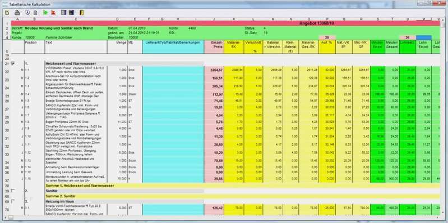
Task: Click the red flag icon in toolbar
Action: pos(53,12)
